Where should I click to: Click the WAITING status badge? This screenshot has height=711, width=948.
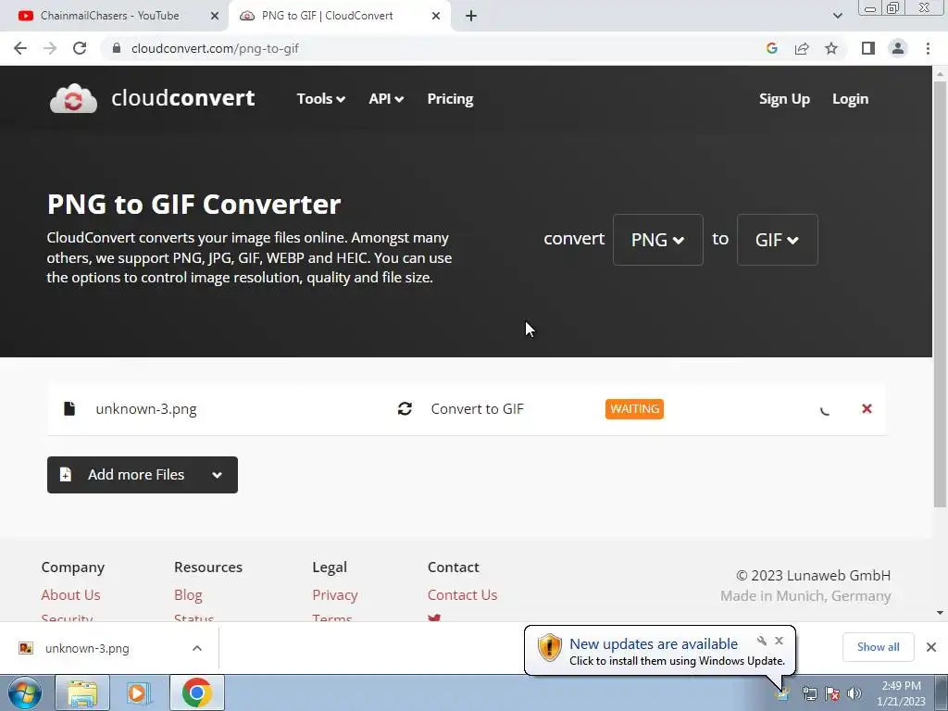(x=634, y=408)
